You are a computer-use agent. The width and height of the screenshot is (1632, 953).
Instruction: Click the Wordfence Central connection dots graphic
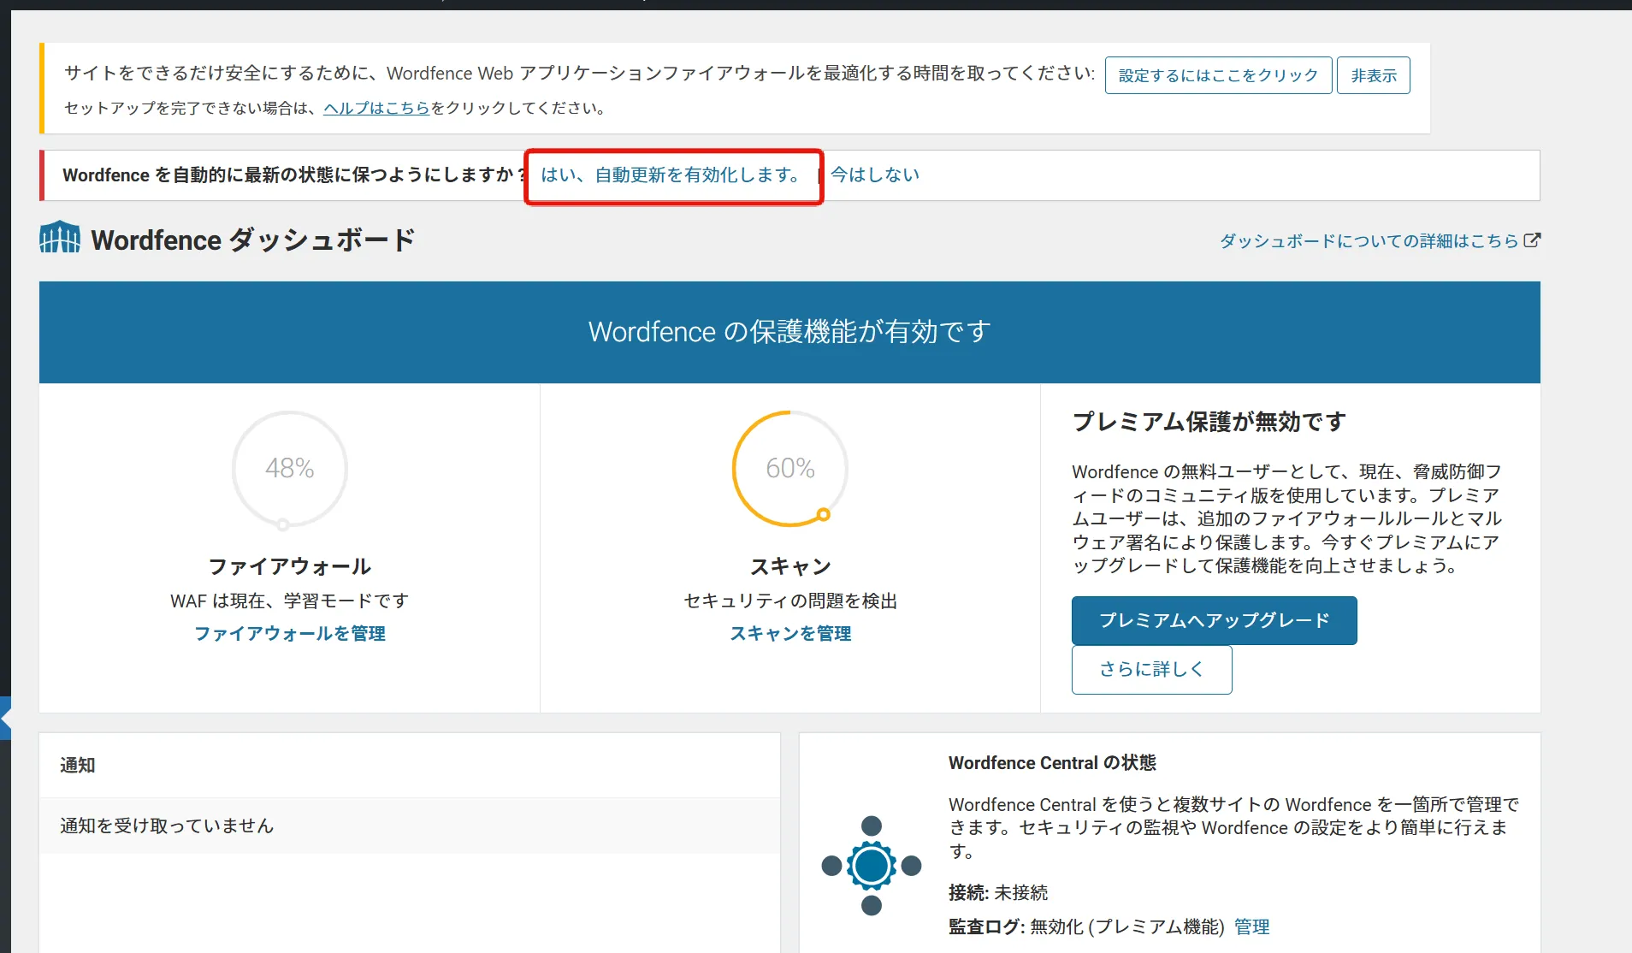(872, 864)
